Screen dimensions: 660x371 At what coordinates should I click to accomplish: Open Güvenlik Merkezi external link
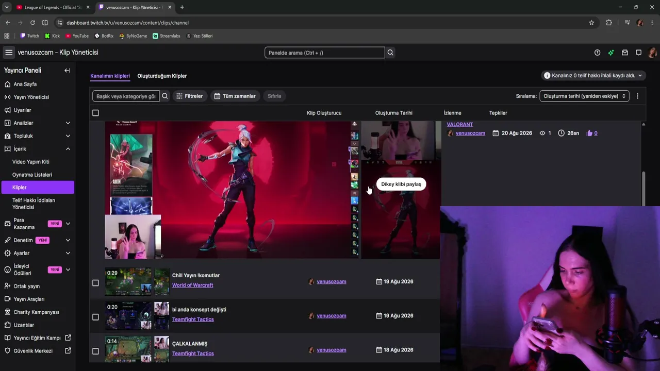(x=37, y=351)
